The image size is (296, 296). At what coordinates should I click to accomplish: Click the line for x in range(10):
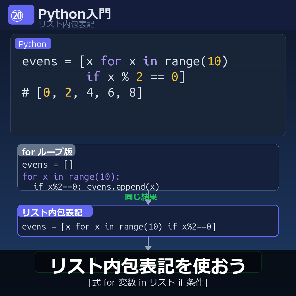point(71,177)
